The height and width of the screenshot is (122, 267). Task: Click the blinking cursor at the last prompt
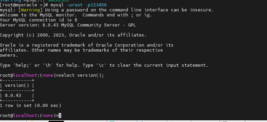point(60,116)
